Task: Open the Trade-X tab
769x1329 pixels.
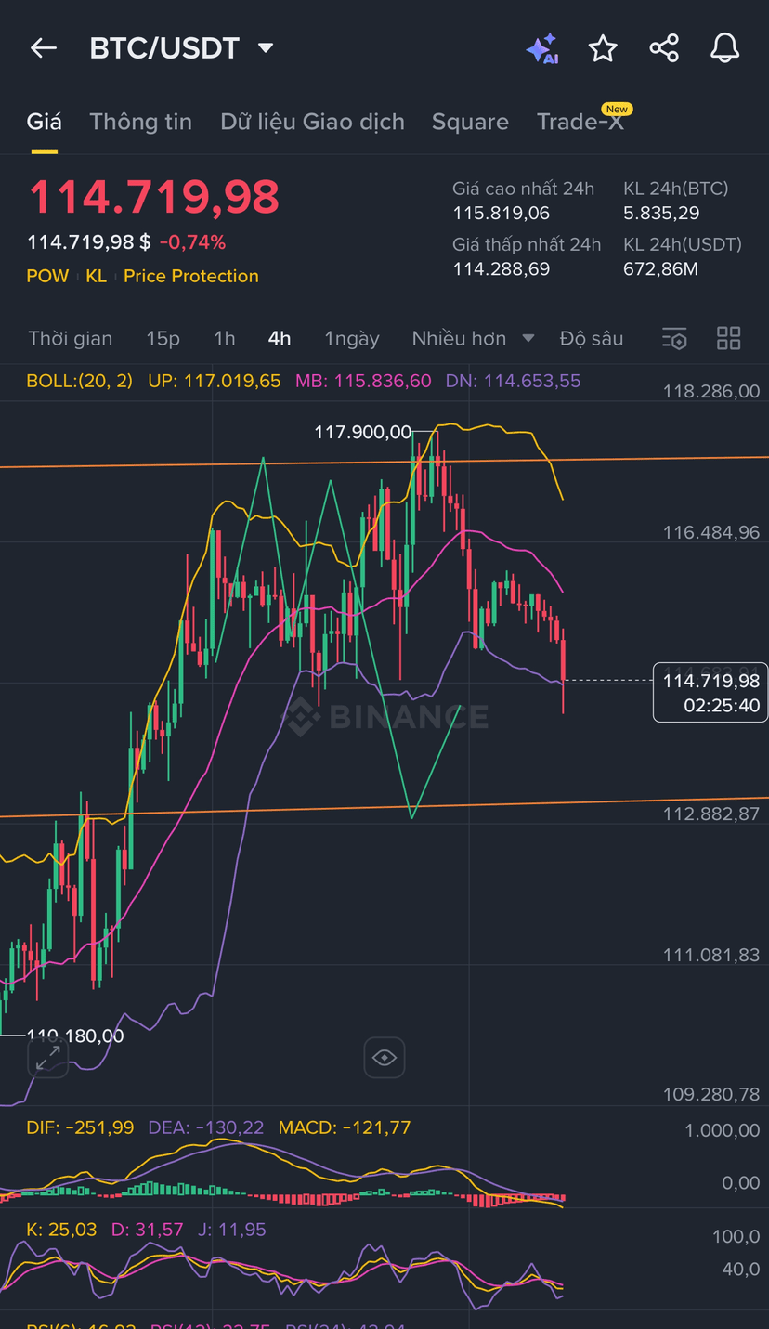Action: (580, 122)
